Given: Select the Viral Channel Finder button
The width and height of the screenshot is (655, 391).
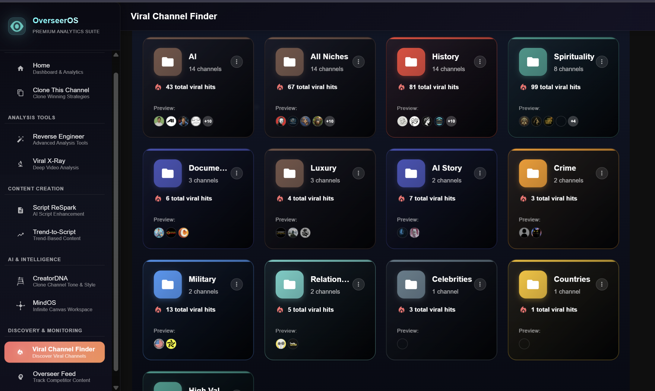Looking at the screenshot, I should (55, 352).
